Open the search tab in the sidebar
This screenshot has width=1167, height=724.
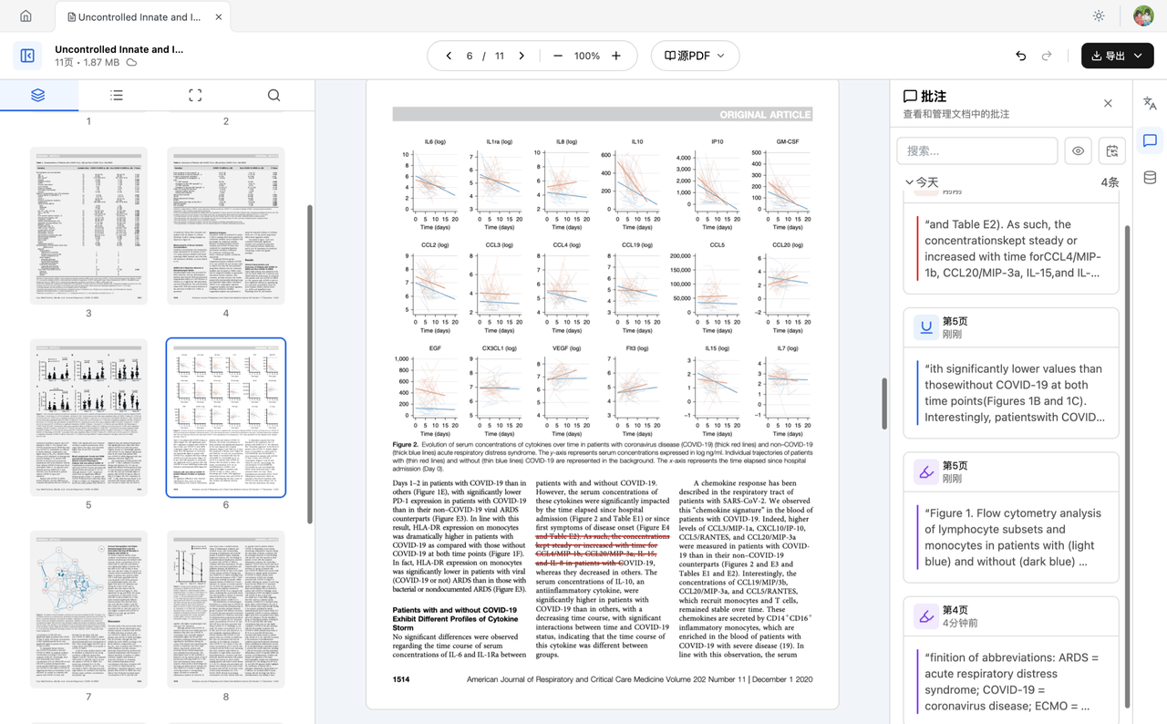click(x=274, y=95)
